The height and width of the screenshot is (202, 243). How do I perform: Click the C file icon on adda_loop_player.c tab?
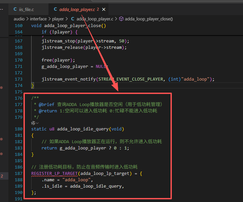click(x=55, y=9)
